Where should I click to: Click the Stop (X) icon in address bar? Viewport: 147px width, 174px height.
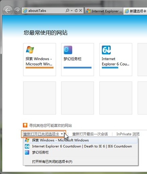point(81,10)
